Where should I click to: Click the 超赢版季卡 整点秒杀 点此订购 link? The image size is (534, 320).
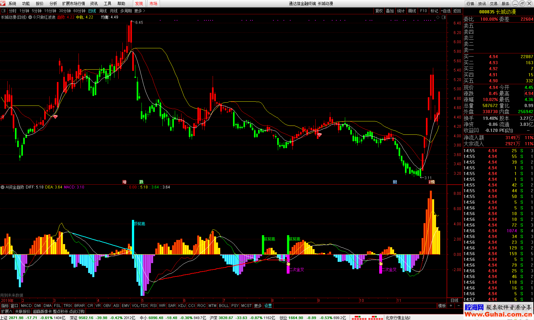pos(59,311)
